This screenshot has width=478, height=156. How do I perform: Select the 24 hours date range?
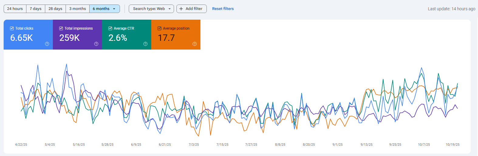[x=15, y=9]
